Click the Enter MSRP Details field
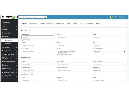 109,80
